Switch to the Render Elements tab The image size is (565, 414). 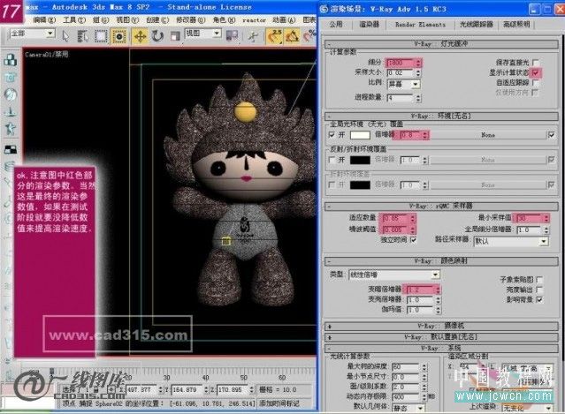pyautogui.click(x=420, y=24)
